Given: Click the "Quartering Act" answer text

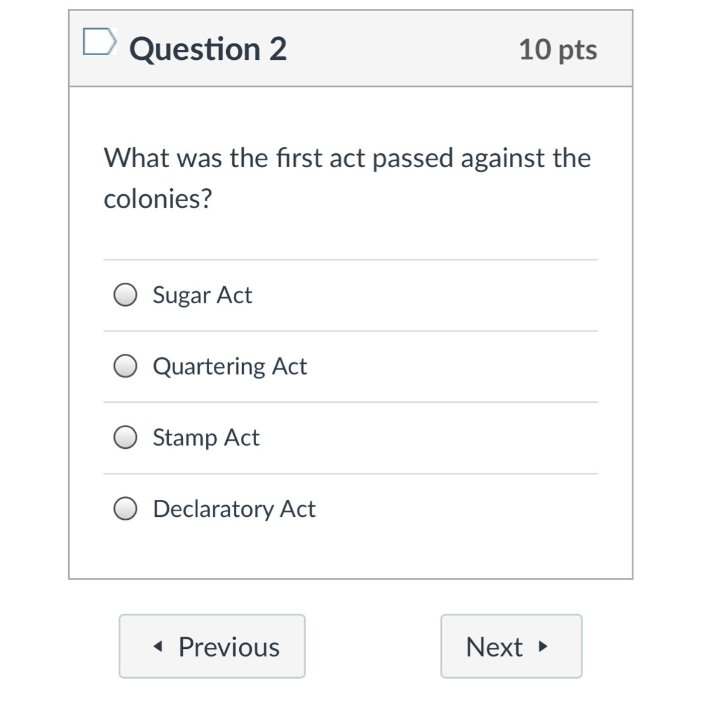Looking at the screenshot, I should (x=230, y=367).
